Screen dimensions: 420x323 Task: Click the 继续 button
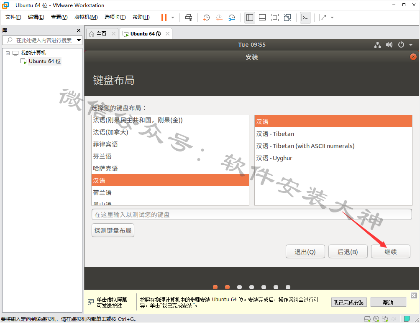391,252
